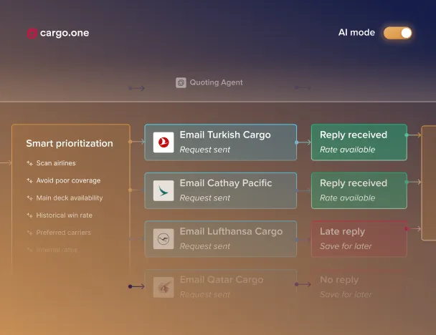Click the AI mode label
The width and height of the screenshot is (436, 335).
[356, 33]
